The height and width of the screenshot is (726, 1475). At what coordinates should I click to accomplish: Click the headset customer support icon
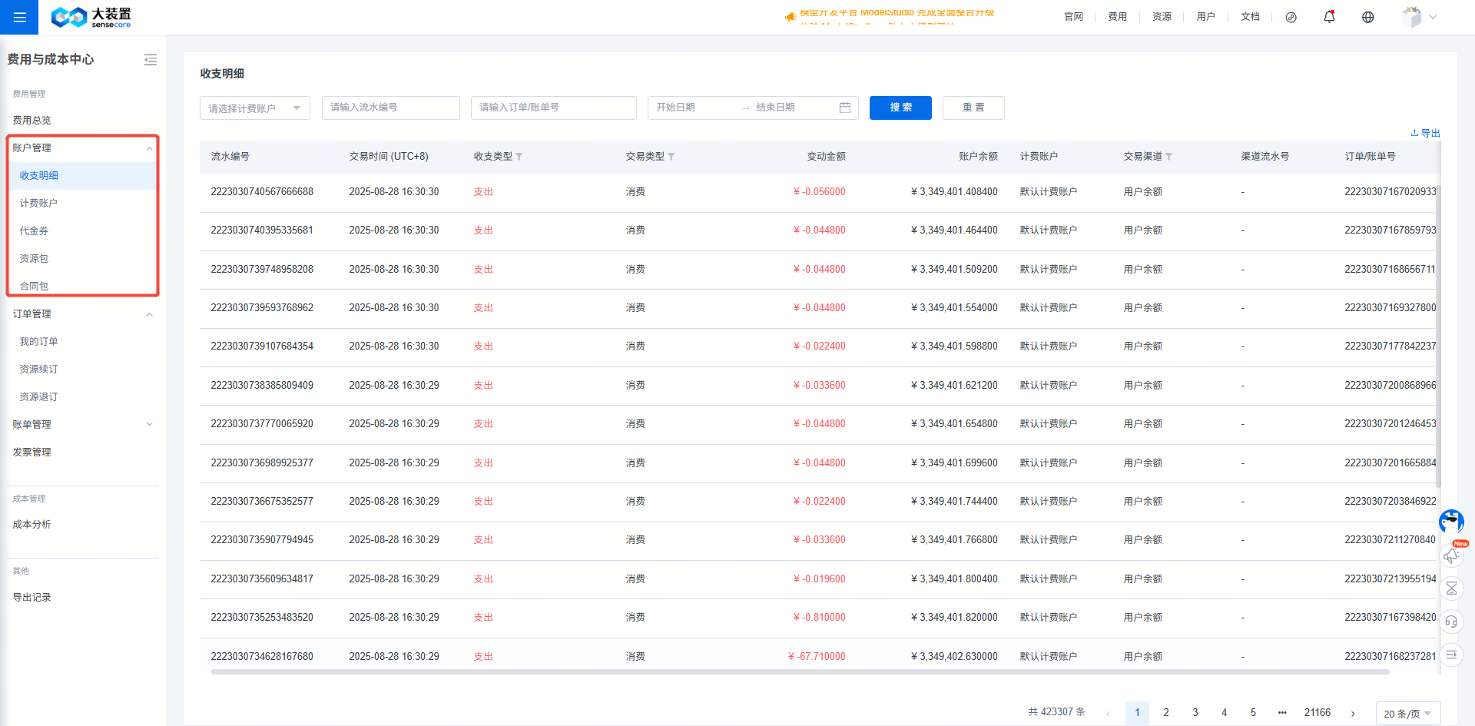pyautogui.click(x=1451, y=622)
